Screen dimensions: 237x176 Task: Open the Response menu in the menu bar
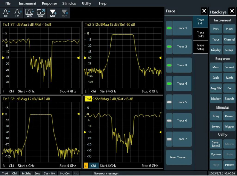[50, 3]
